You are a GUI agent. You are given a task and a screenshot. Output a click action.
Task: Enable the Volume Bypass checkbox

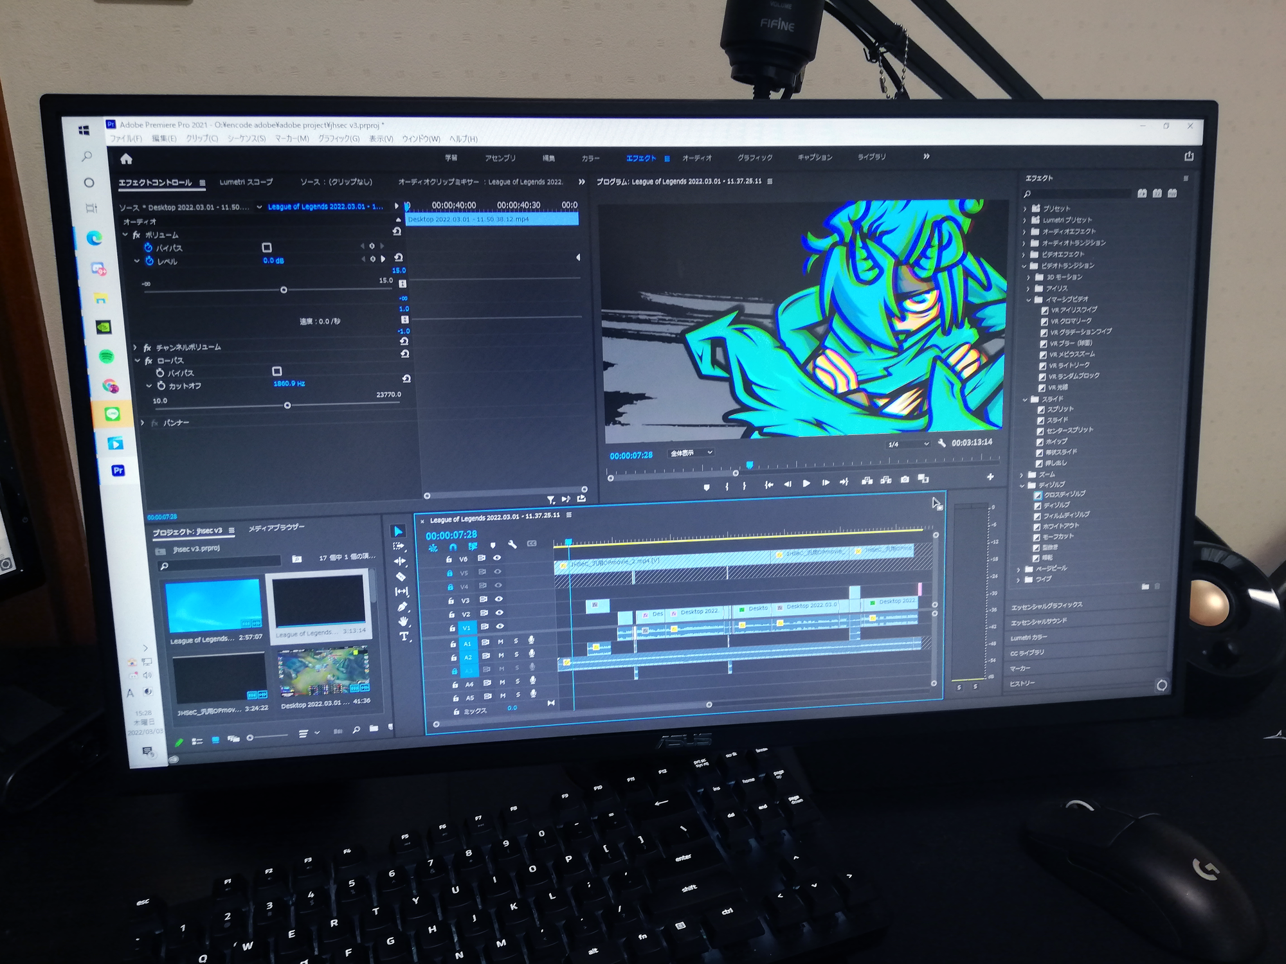(x=267, y=247)
